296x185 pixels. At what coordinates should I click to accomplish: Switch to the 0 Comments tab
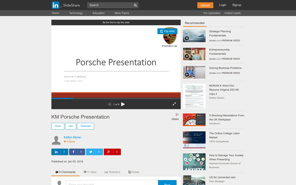pos(65,172)
